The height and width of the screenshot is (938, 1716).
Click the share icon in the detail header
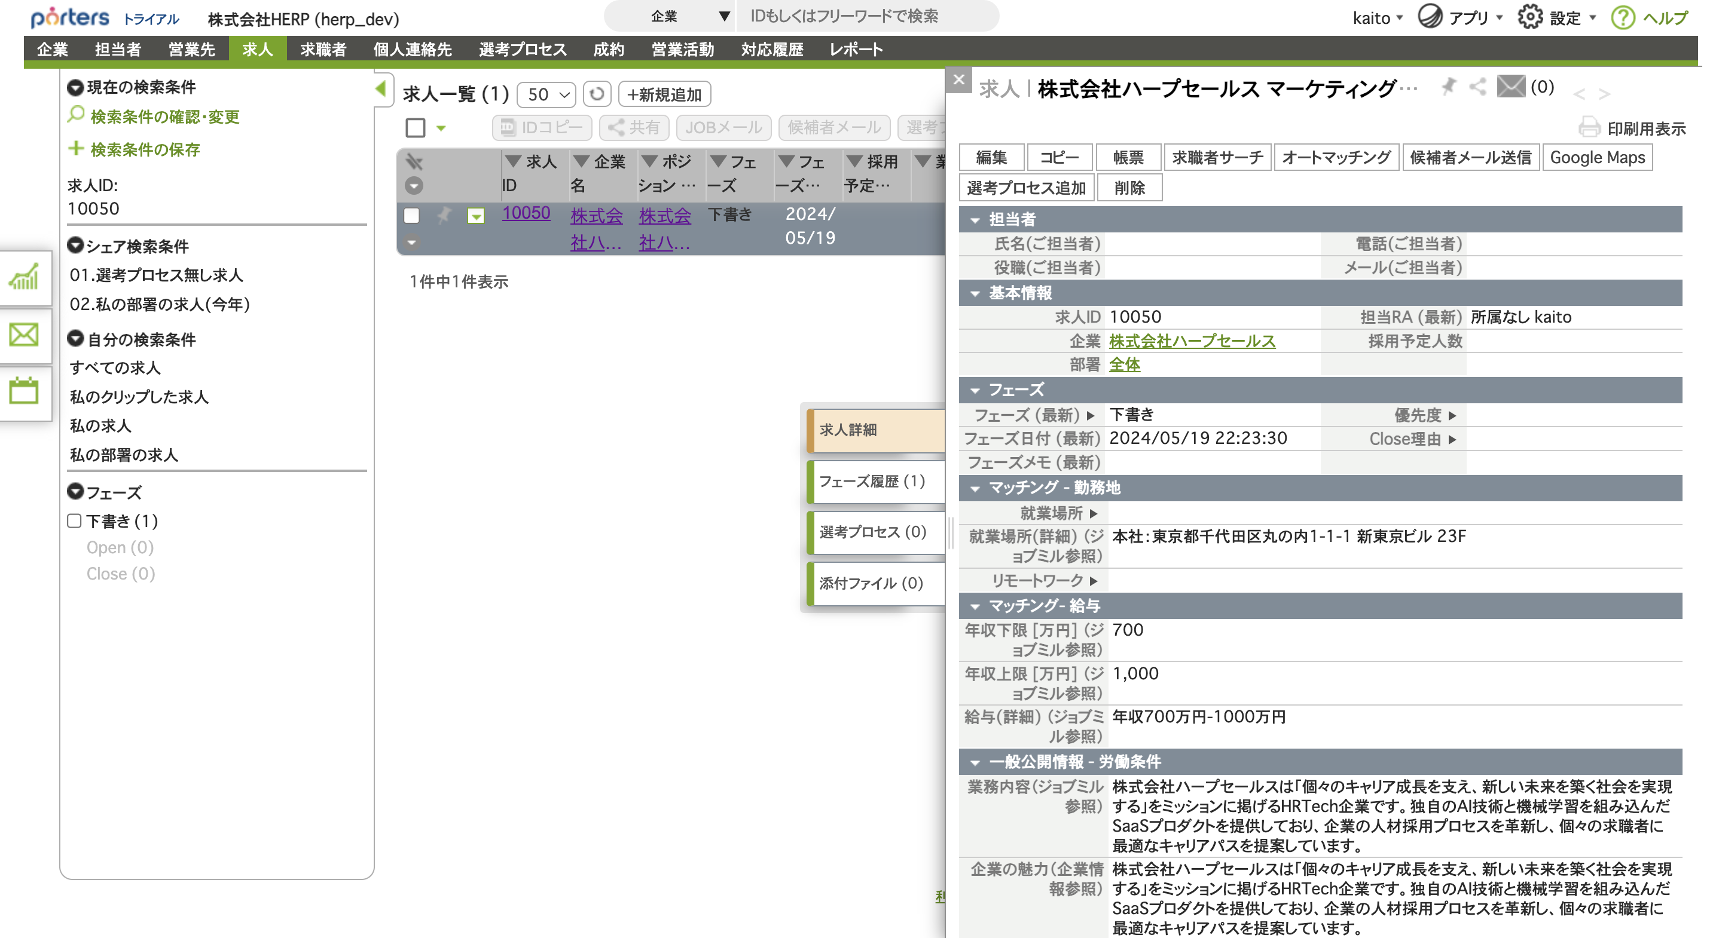[1477, 87]
